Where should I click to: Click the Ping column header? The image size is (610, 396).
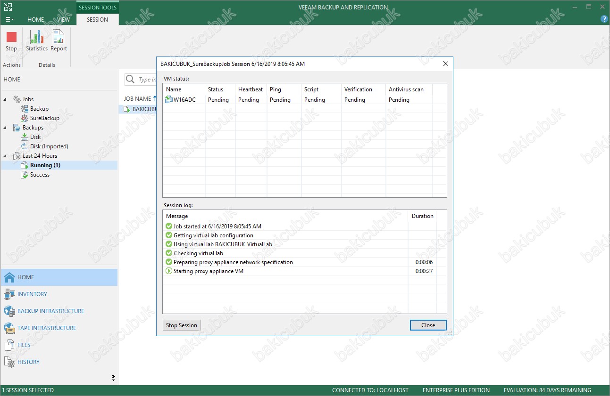pyautogui.click(x=284, y=89)
